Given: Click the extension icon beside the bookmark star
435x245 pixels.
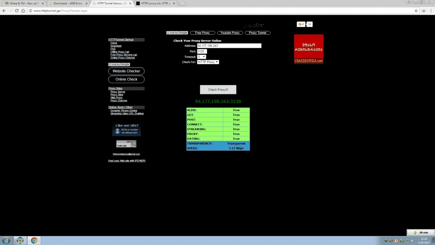Looking at the screenshot, I should click(423, 11).
